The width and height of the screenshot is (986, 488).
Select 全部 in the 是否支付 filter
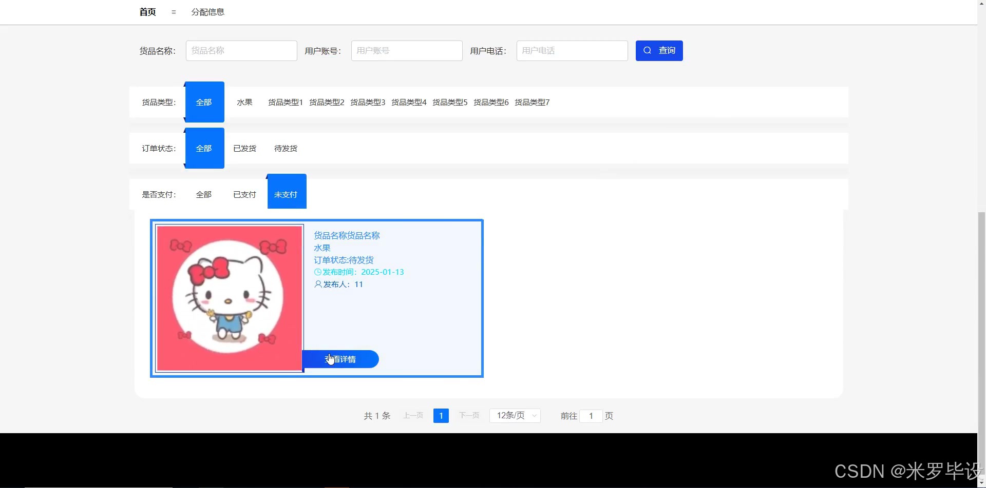(x=203, y=194)
